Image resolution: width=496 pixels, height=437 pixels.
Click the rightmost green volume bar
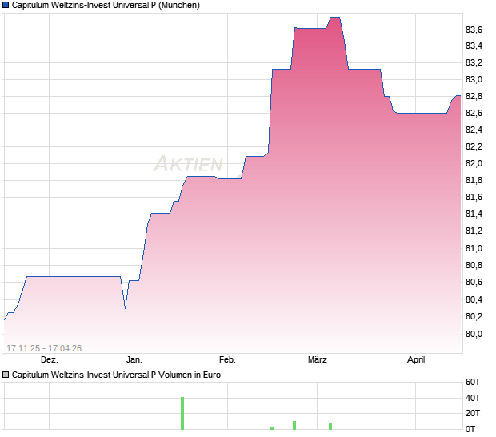point(330,426)
